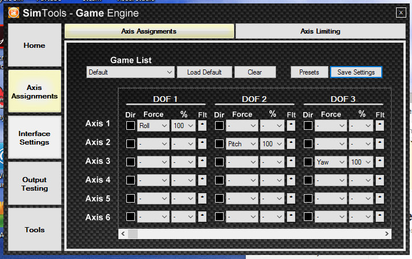Open the Force dropdown for Axis 4 DOF 2
Screen dimensions: 412x259
point(242,180)
